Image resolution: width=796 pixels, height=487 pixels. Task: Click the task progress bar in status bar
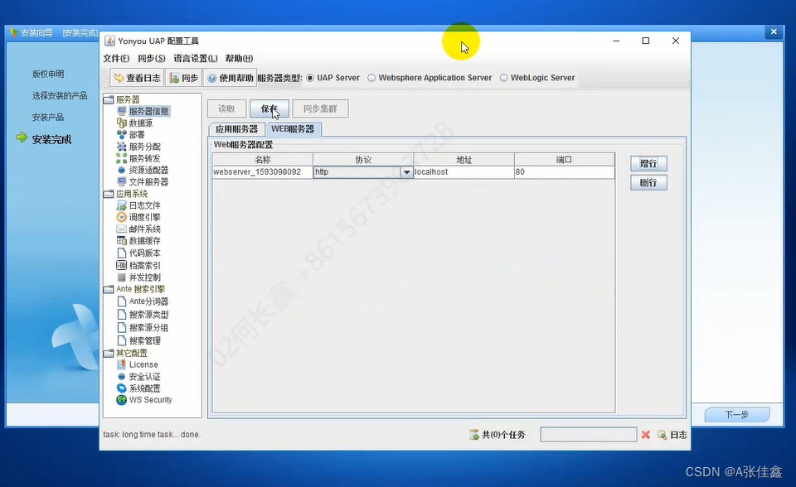pos(589,434)
